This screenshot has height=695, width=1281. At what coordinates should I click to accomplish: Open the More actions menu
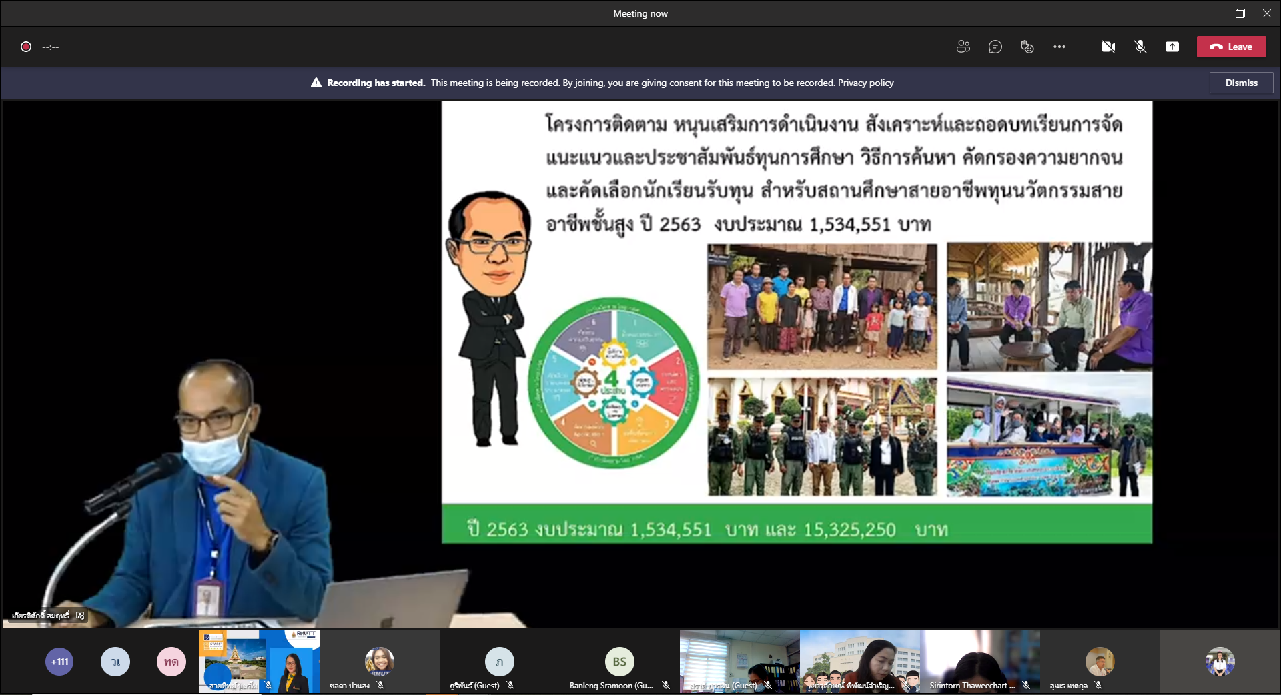pos(1059,47)
